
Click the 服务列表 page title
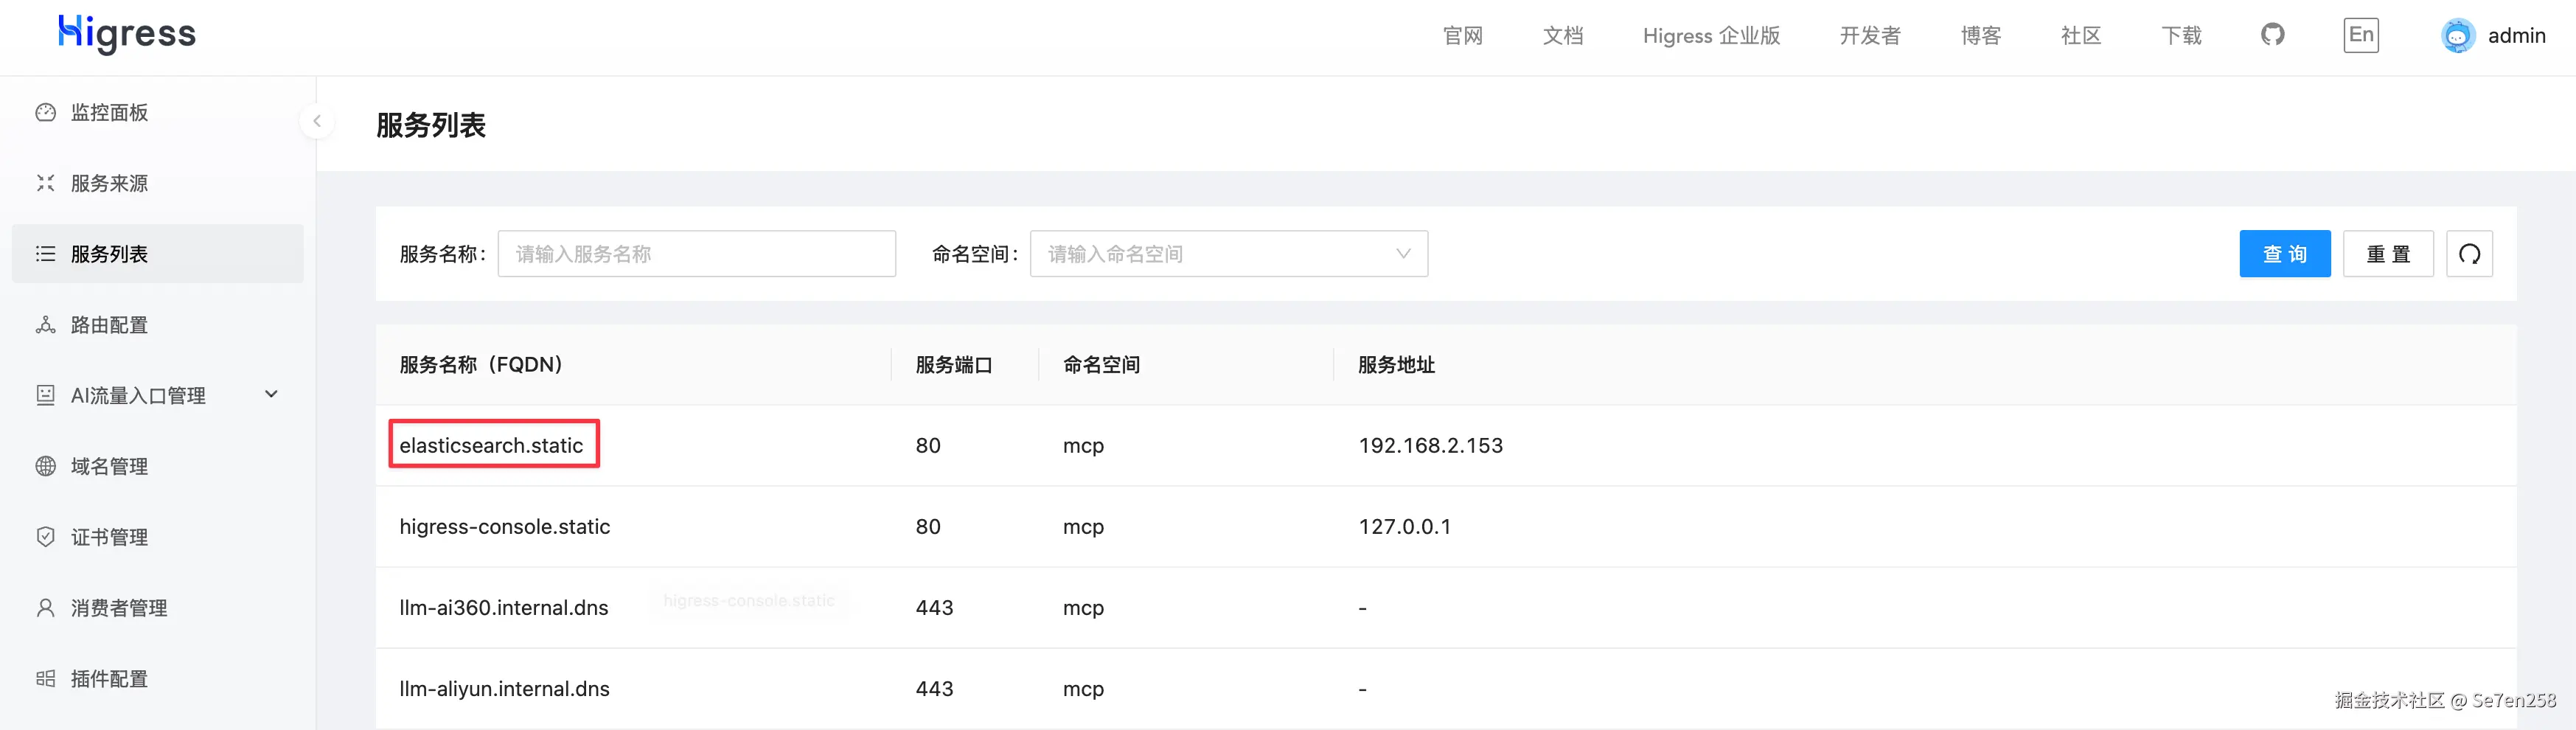point(431,125)
